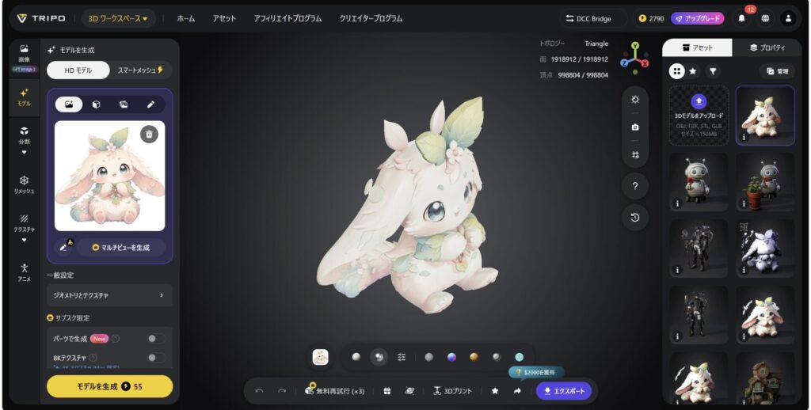The width and height of the screenshot is (811, 410).
Task: Select the 3D cube input mode icon
Action: point(96,104)
